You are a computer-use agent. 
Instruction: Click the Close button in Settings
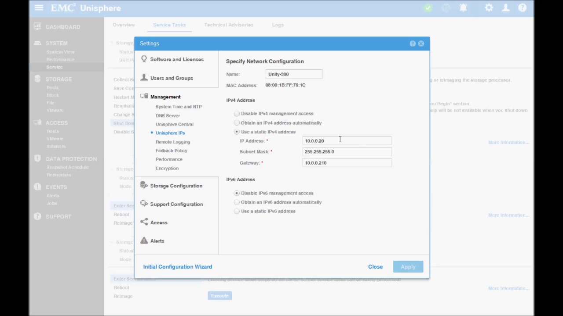(376, 267)
